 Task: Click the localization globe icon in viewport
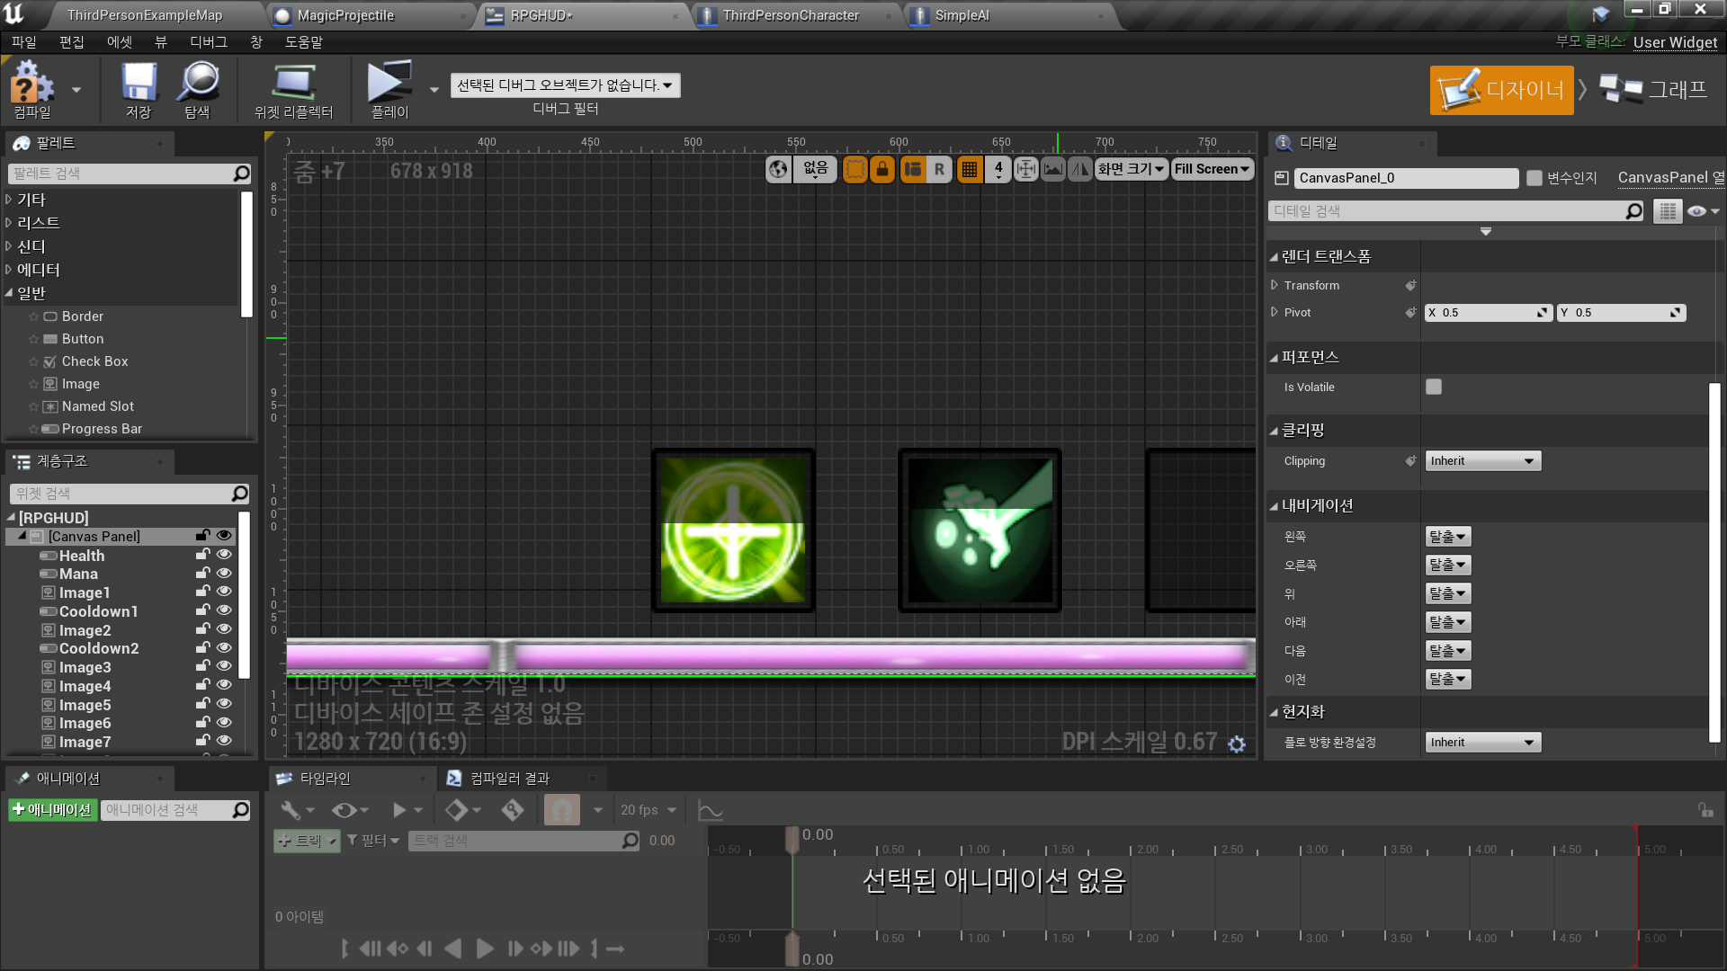[778, 169]
